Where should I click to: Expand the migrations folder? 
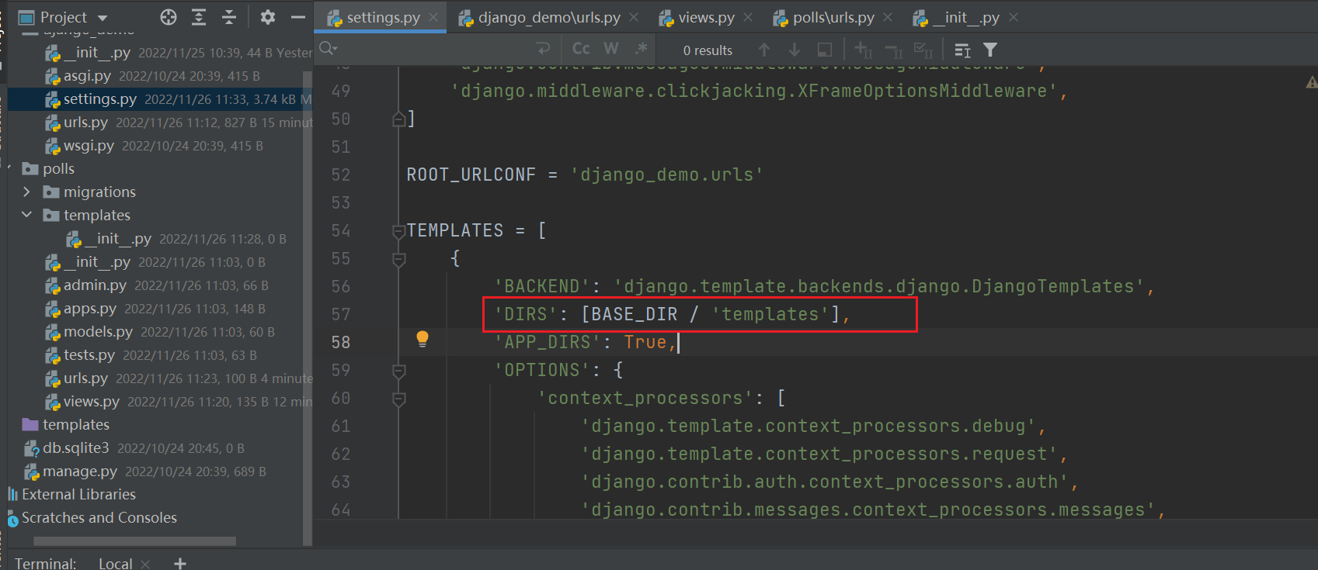click(x=26, y=192)
